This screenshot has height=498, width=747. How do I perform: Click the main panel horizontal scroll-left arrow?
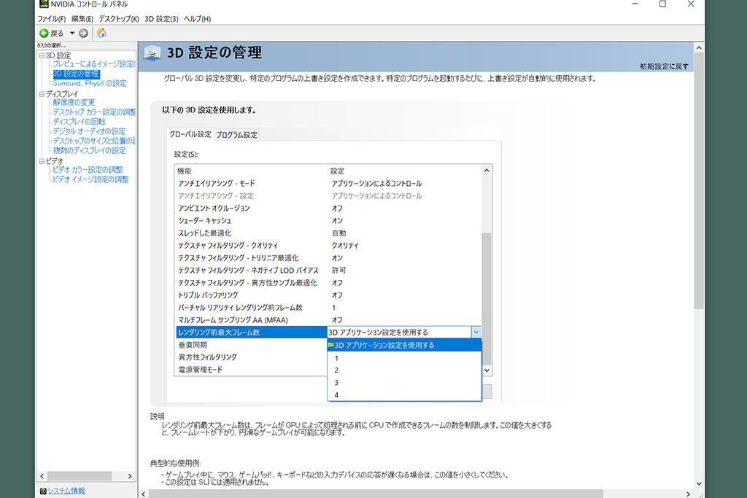click(144, 494)
